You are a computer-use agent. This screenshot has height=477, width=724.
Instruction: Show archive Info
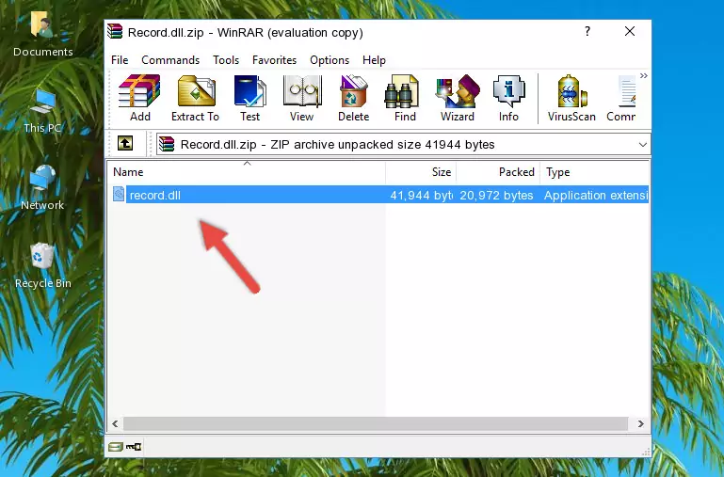pos(508,98)
